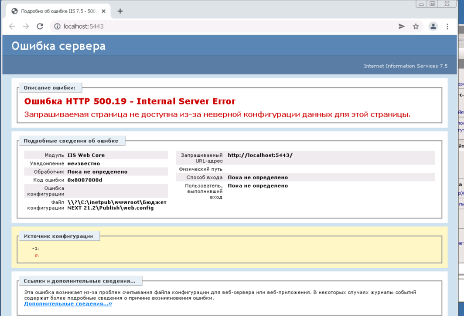Viewport: 464px width, 316px height.
Task: Click the globe favicon on the tab
Action: click(x=14, y=11)
